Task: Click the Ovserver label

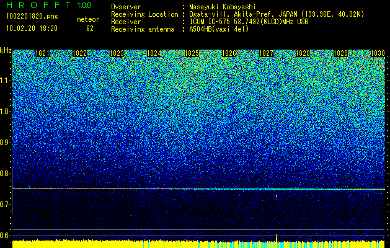Action: point(126,7)
